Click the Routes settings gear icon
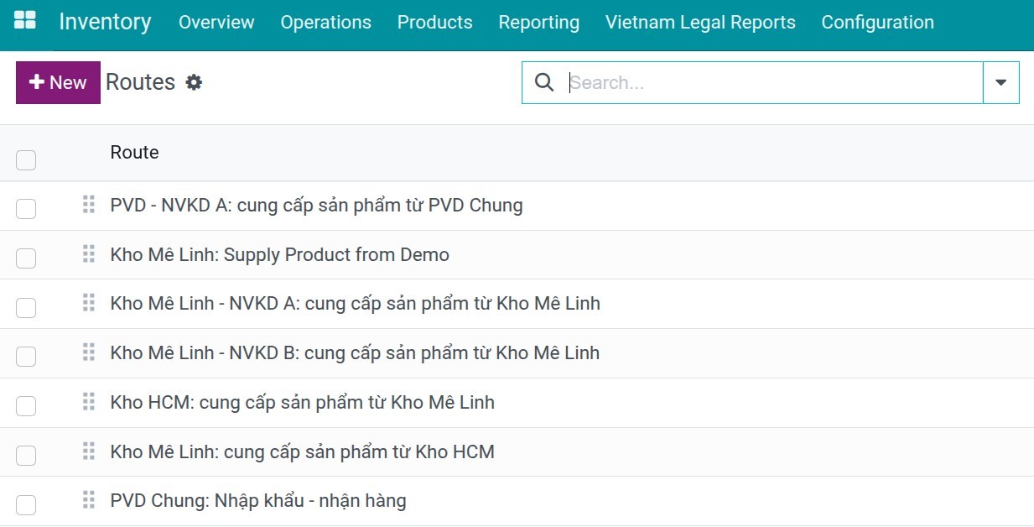The image size is (1034, 527). pos(194,82)
